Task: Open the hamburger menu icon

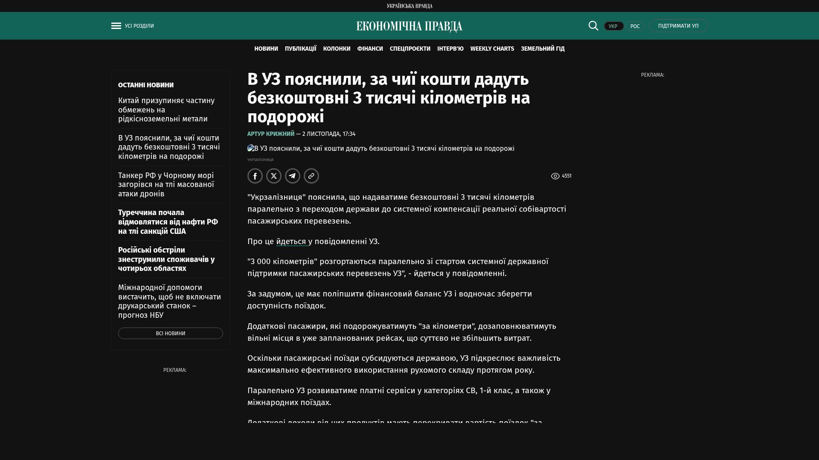Action: (x=116, y=26)
